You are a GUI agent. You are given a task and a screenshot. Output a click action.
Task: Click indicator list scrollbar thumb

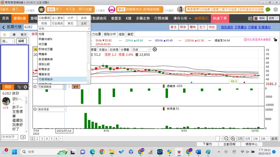(89, 67)
